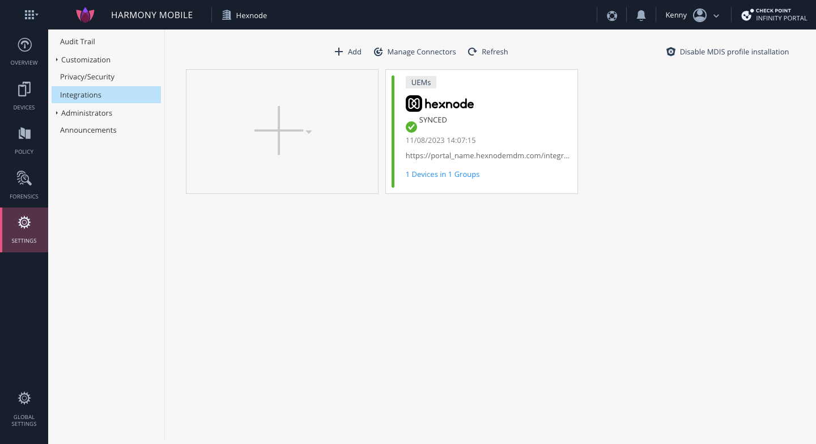
Task: Open the help lifebuoy icon
Action: (x=612, y=15)
